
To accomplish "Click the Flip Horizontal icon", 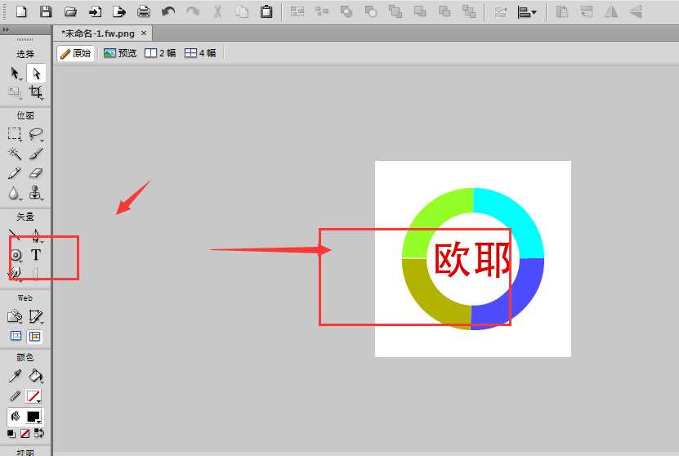I will (611, 11).
